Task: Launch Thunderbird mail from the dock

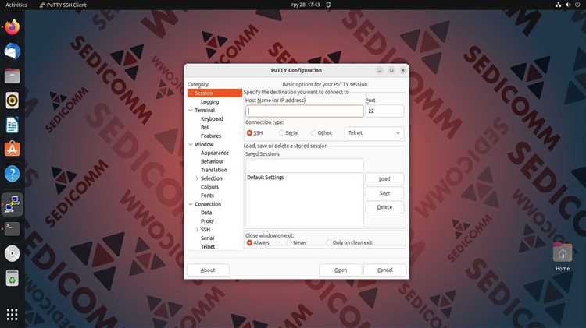Action: [x=12, y=51]
